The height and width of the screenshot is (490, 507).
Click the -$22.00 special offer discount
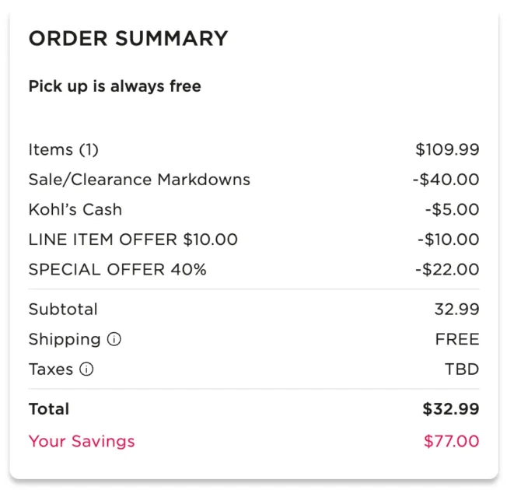click(x=447, y=270)
